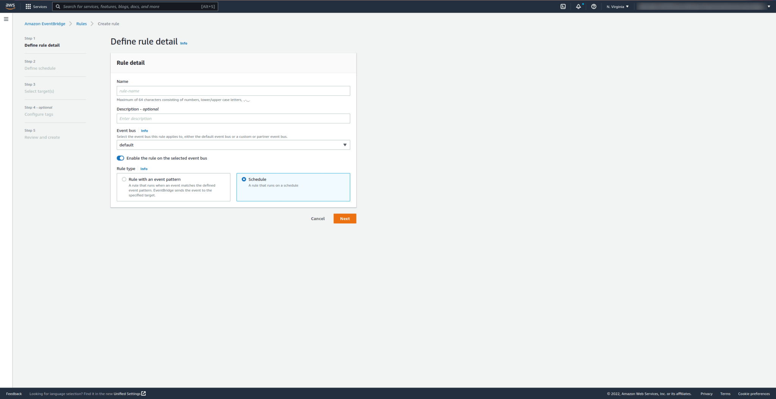Open the Event bus Info link
The width and height of the screenshot is (776, 399).
(144, 131)
